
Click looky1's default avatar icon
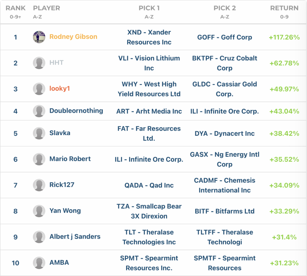point(39,89)
